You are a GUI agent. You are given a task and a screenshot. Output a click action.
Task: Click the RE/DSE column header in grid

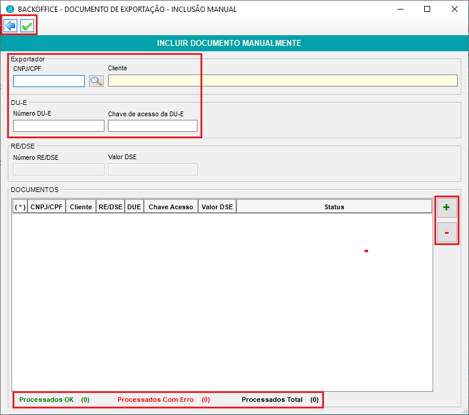click(110, 207)
